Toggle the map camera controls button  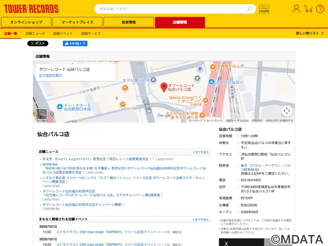[x=287, y=110]
